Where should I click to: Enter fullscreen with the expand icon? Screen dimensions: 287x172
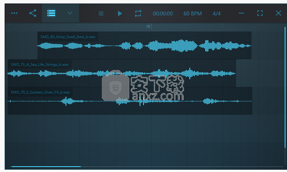(x=260, y=13)
